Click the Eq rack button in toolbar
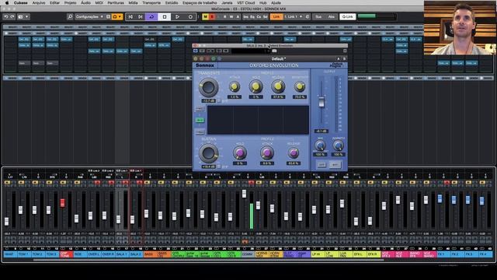This screenshot has height=280, width=497. [x=252, y=17]
